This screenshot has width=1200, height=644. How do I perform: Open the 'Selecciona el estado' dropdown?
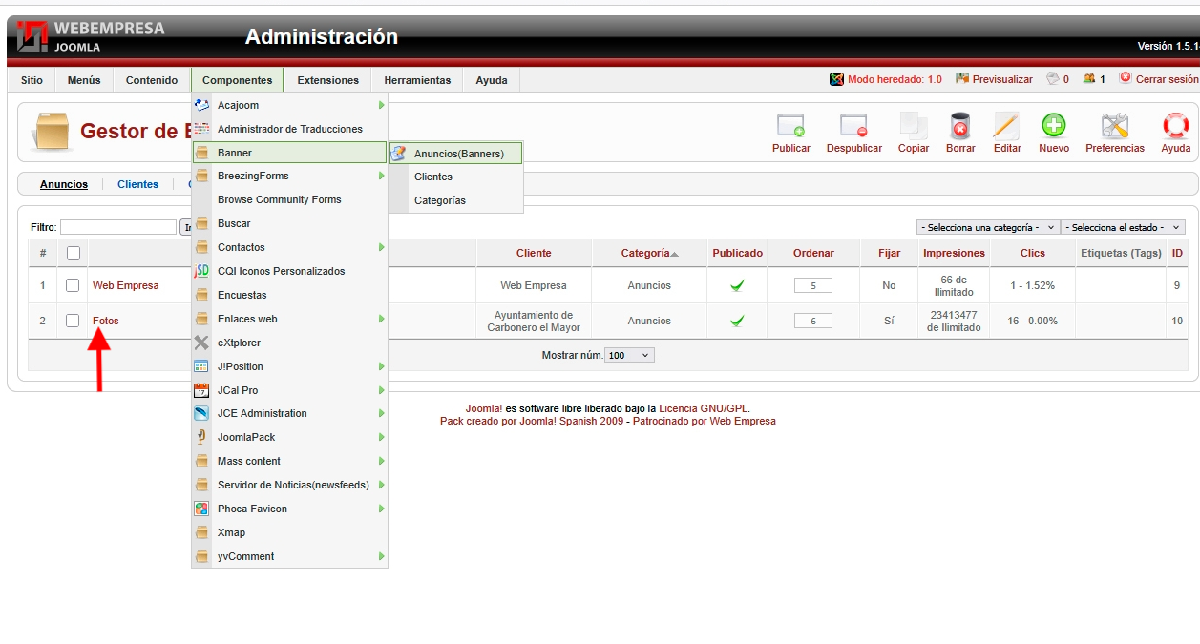pos(1123,227)
